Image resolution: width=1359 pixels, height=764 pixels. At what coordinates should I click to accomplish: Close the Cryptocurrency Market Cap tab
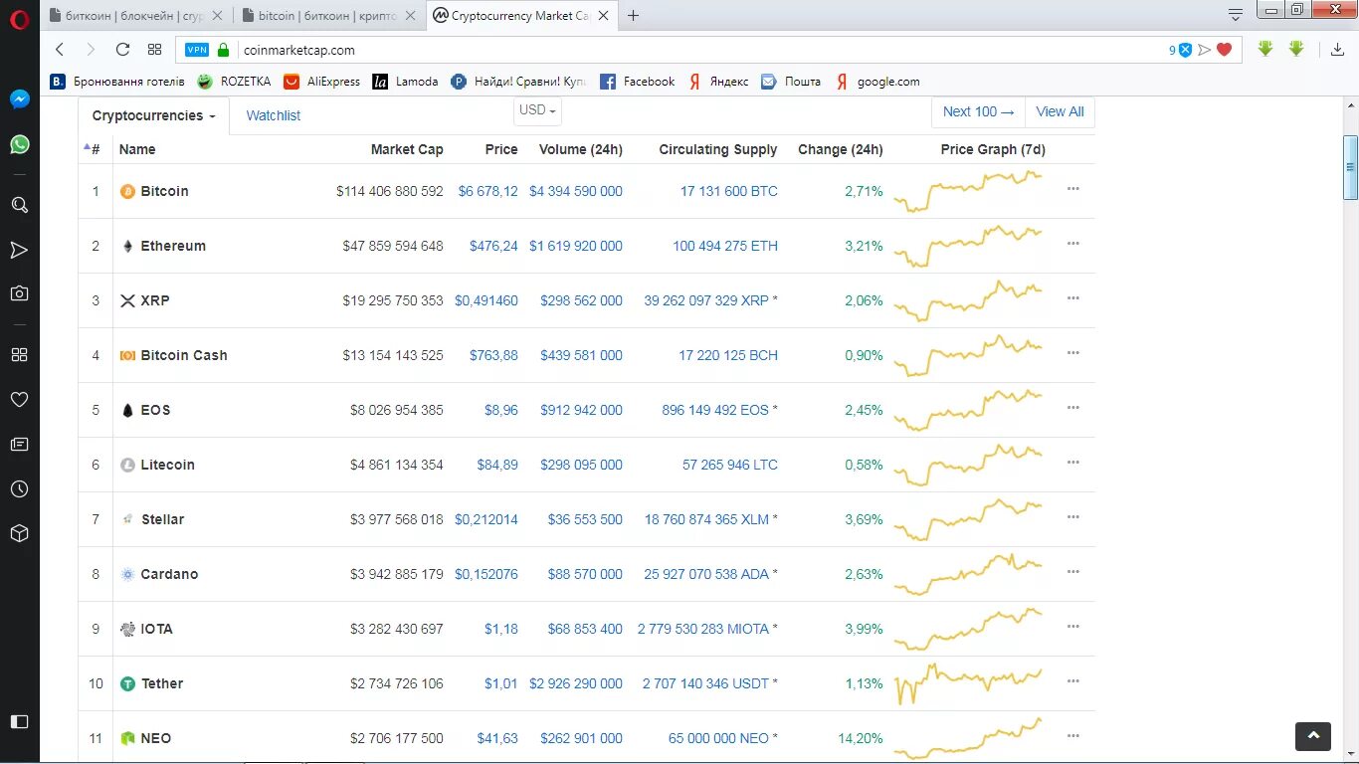click(x=604, y=16)
